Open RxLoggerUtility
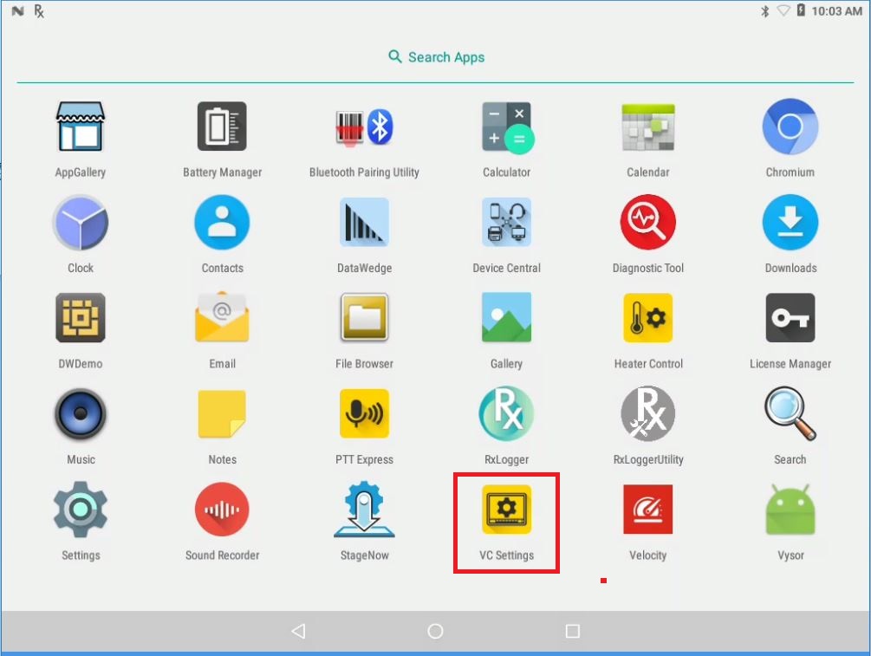This screenshot has height=656, width=871. click(x=648, y=414)
